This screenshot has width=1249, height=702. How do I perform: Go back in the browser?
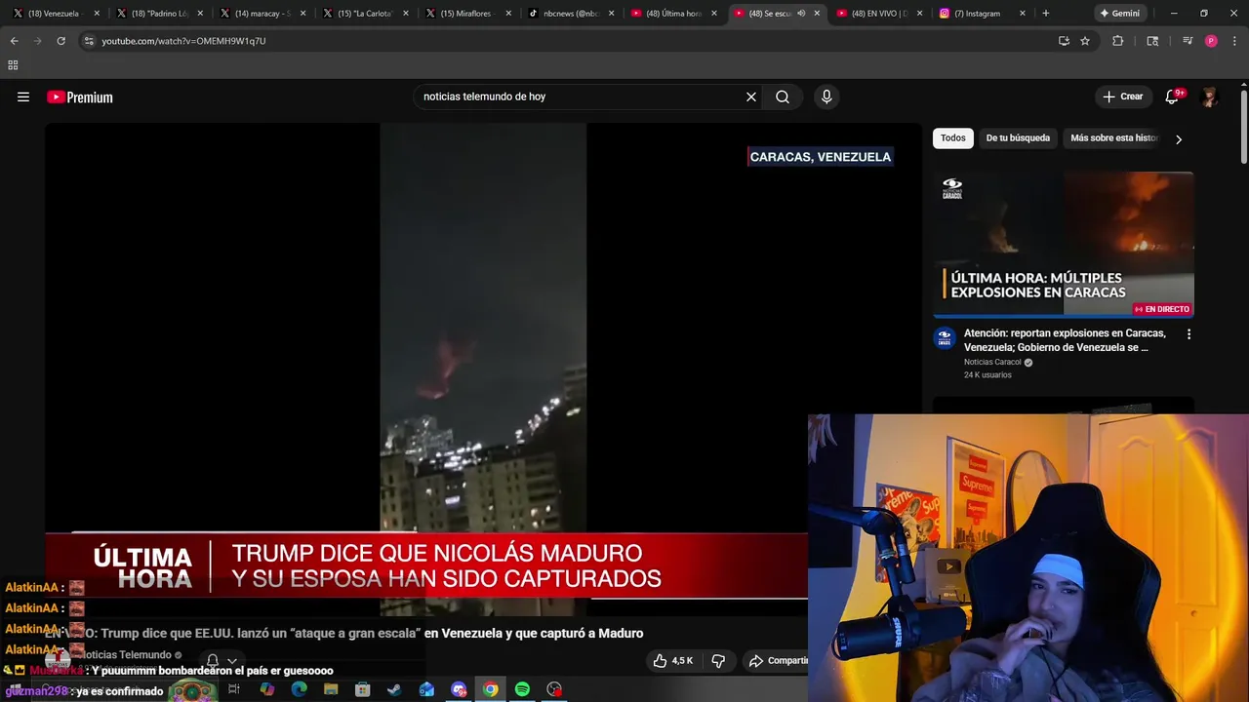point(14,41)
